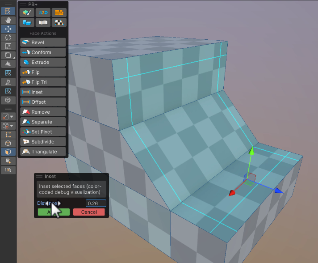Click the Inset face action
Viewport: 318px width, 263px height.
(43, 92)
